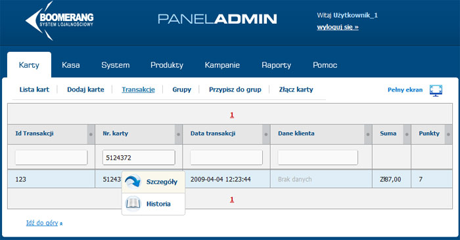Open Grupy submenu
The width and height of the screenshot is (460, 240).
(x=181, y=89)
